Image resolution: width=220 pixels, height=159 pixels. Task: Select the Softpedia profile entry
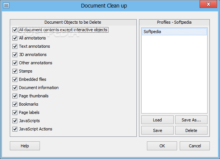pos(174,32)
